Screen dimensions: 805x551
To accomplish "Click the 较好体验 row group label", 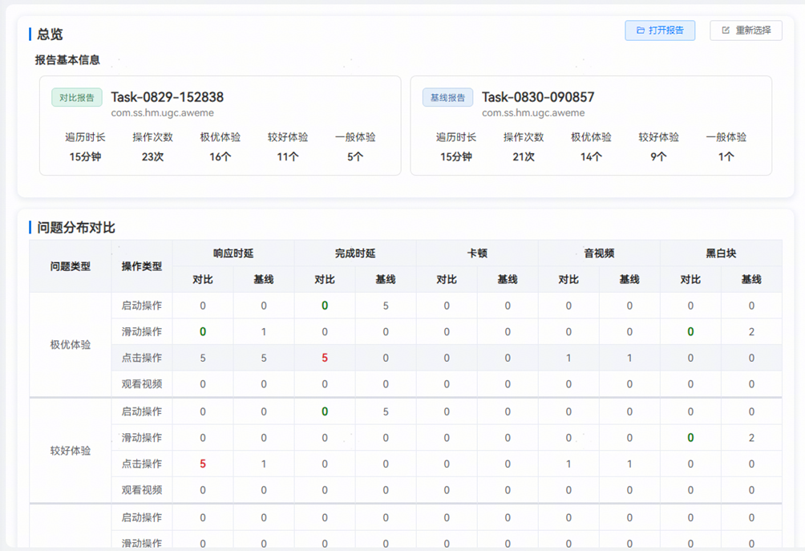I will [71, 451].
